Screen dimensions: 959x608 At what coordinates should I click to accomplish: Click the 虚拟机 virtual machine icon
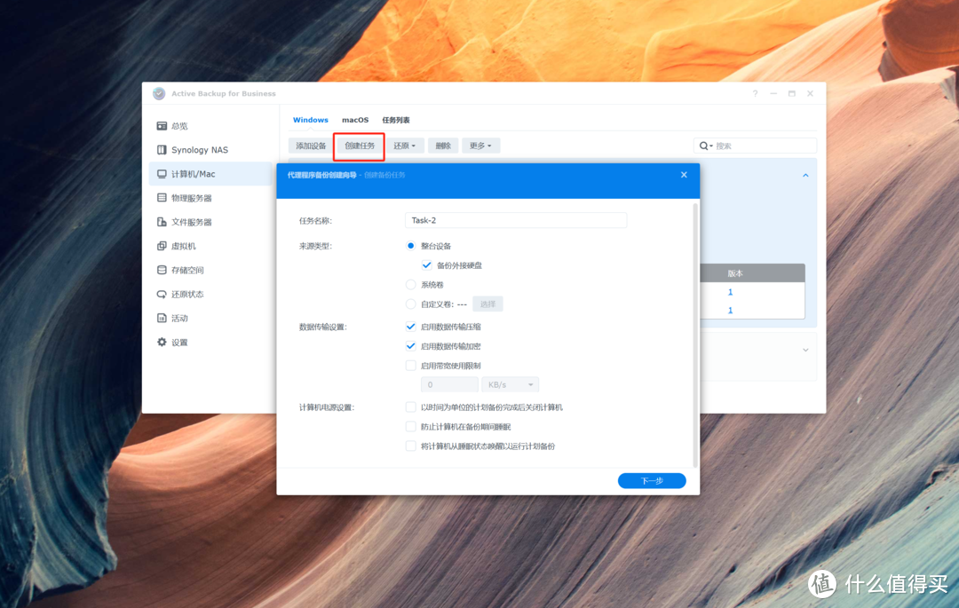pyautogui.click(x=162, y=246)
